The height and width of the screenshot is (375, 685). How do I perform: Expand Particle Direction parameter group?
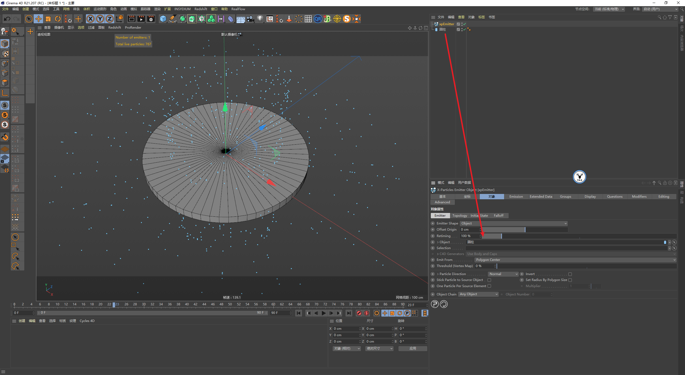coord(438,274)
